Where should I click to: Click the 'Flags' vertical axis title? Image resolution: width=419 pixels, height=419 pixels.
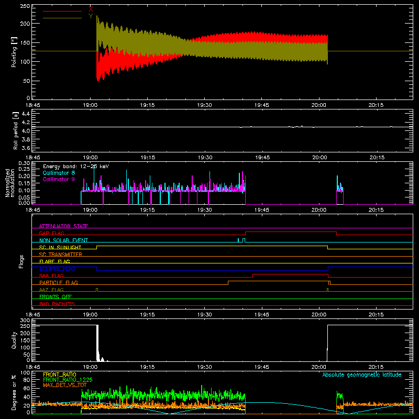pos(21,261)
